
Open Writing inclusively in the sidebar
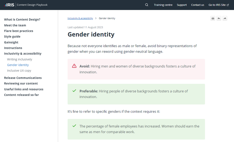pos(19,59)
